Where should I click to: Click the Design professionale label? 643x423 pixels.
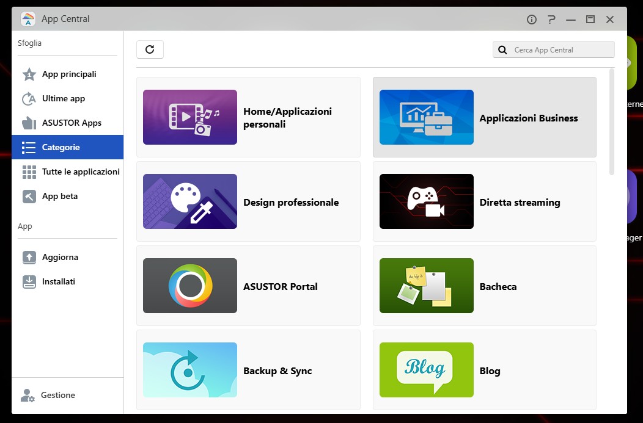(x=291, y=202)
